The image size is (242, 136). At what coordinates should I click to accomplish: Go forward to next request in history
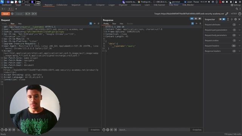pyautogui.click(x=33, y=14)
